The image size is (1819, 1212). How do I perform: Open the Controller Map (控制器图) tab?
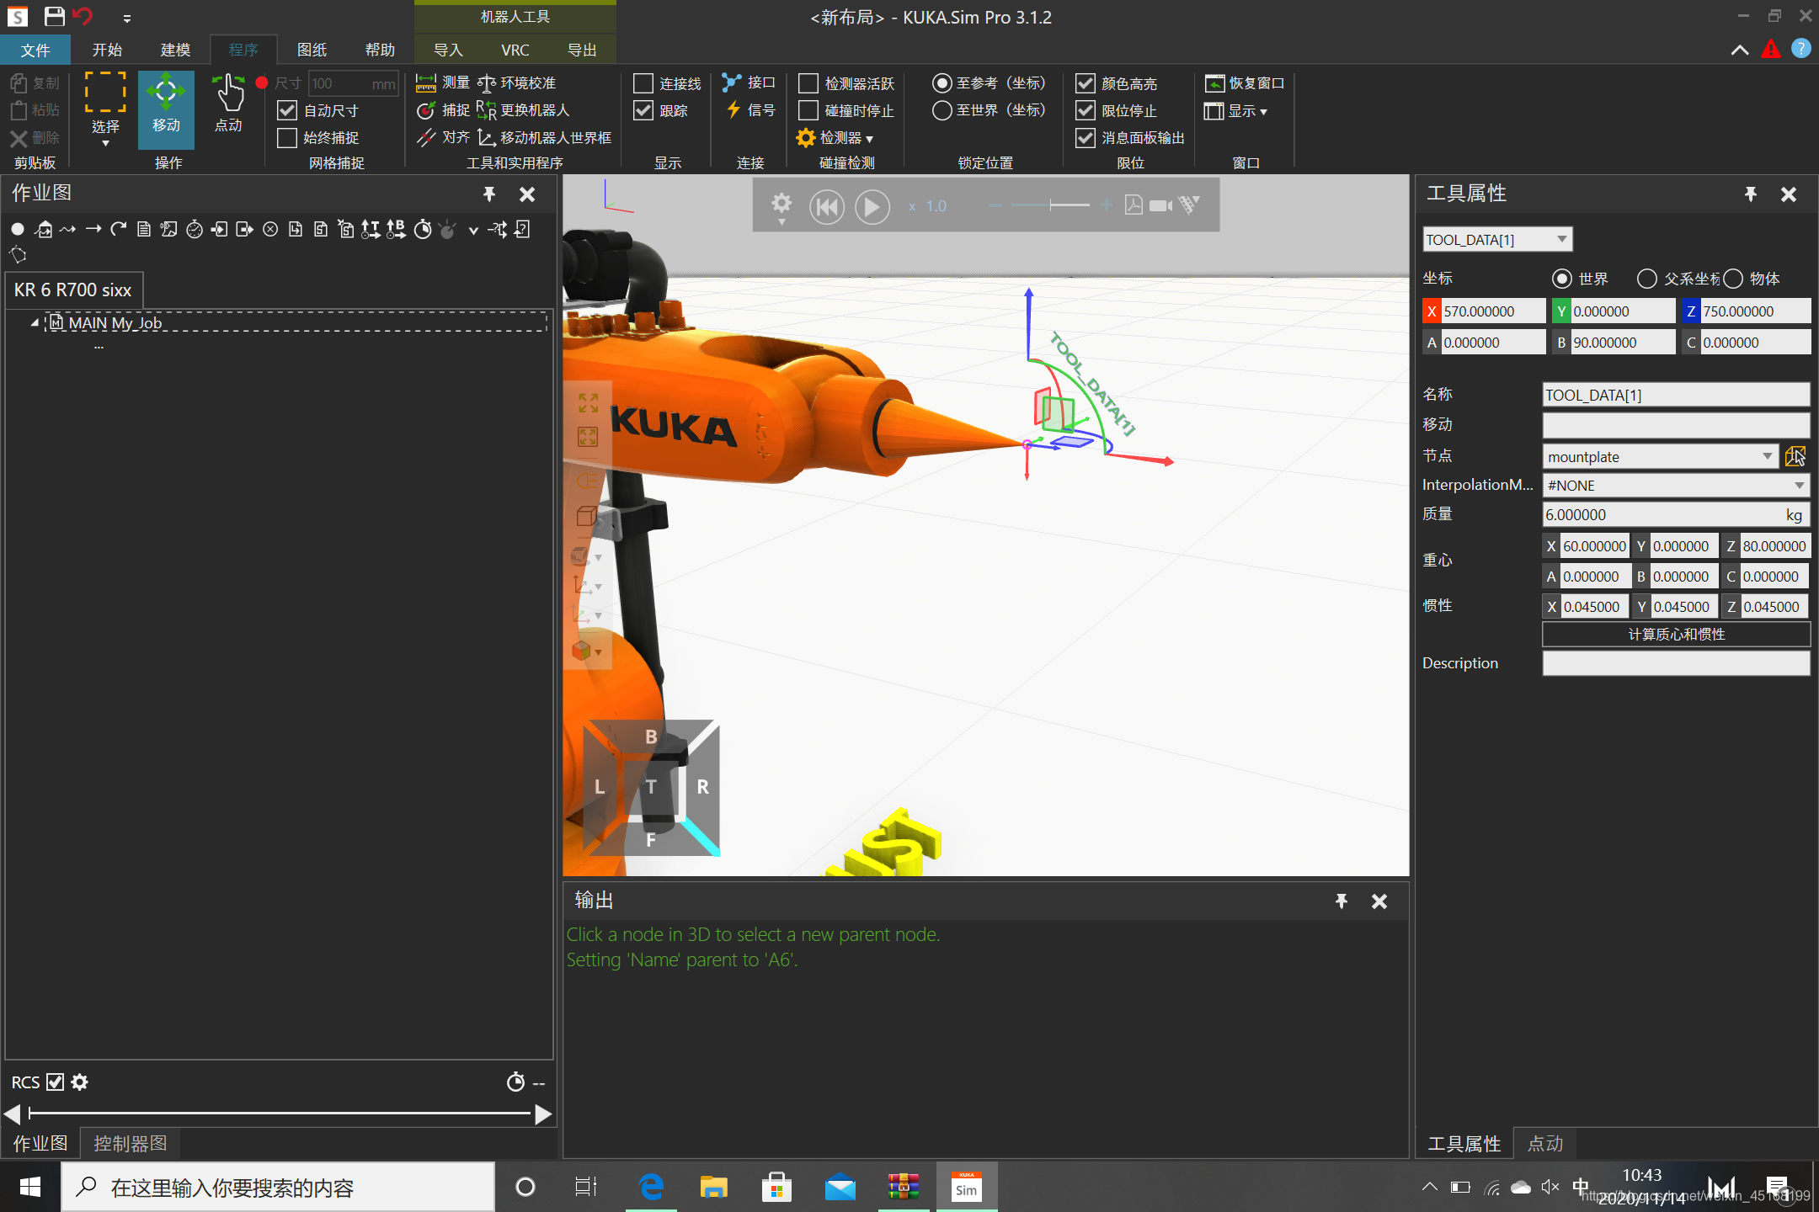click(x=130, y=1143)
